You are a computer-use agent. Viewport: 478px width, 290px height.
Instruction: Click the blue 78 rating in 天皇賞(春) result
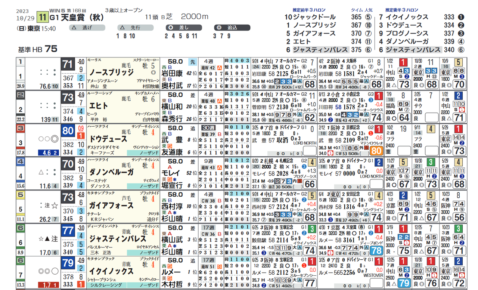pos(376,250)
